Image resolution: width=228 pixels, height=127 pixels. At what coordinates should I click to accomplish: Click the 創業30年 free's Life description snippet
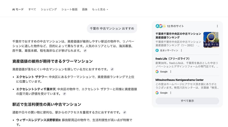click(x=187, y=65)
